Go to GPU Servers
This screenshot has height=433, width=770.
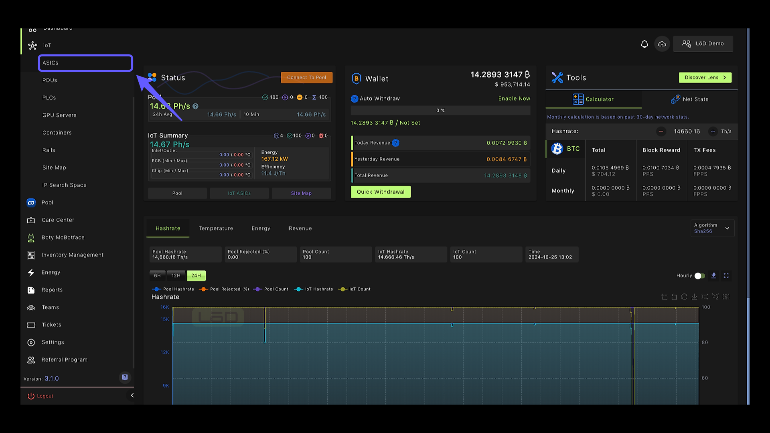tap(59, 115)
